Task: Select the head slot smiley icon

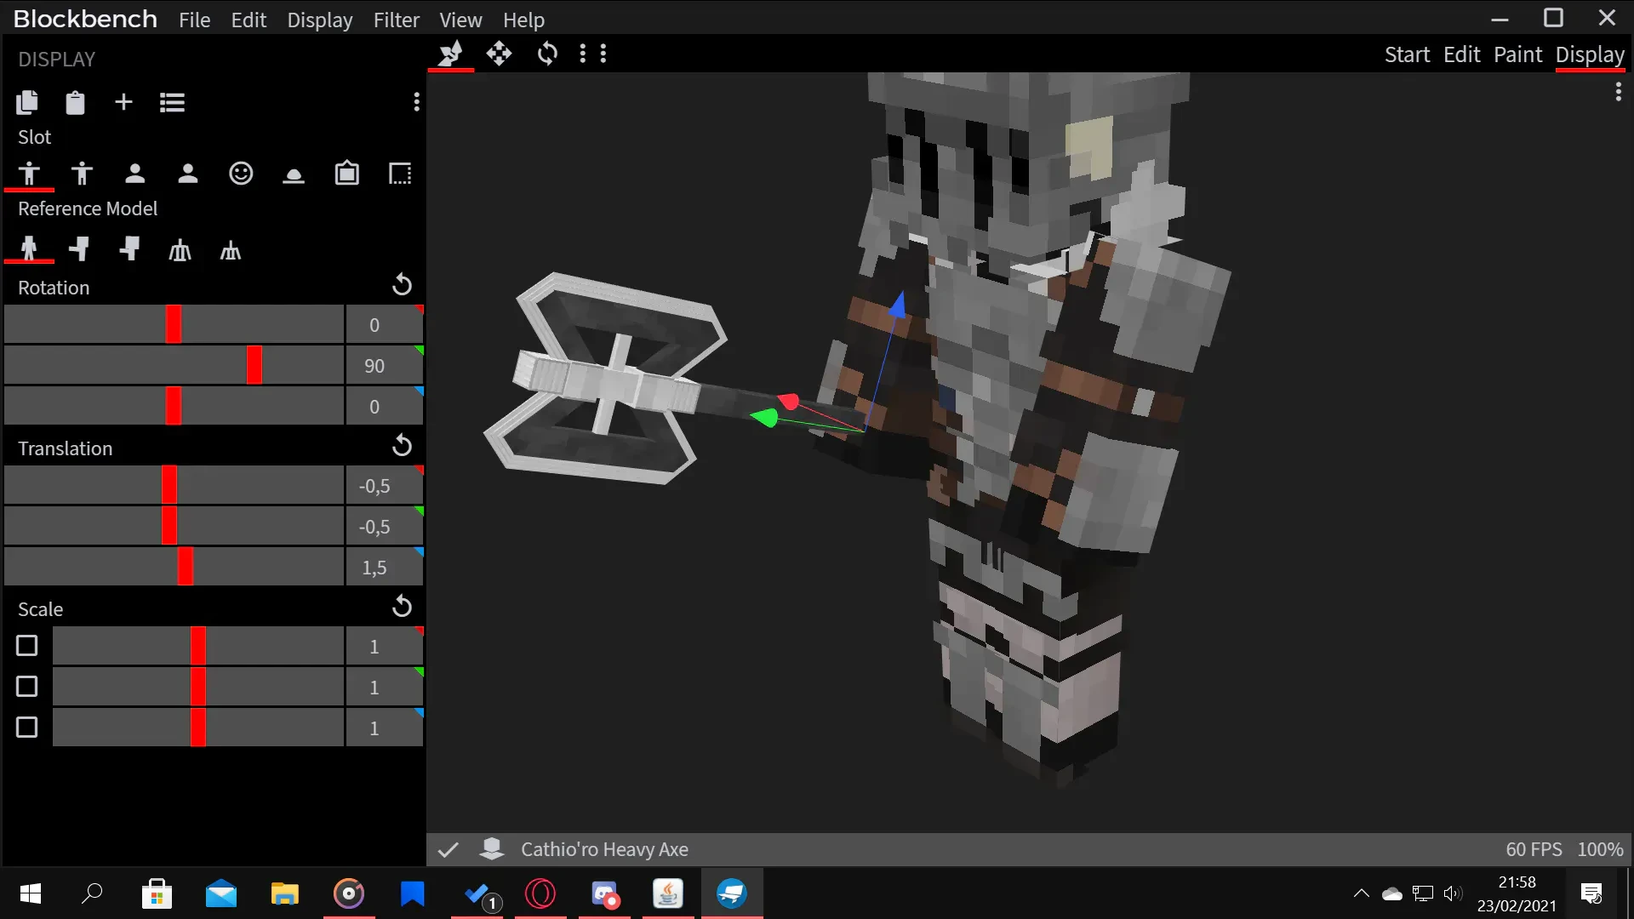Action: [x=241, y=174]
